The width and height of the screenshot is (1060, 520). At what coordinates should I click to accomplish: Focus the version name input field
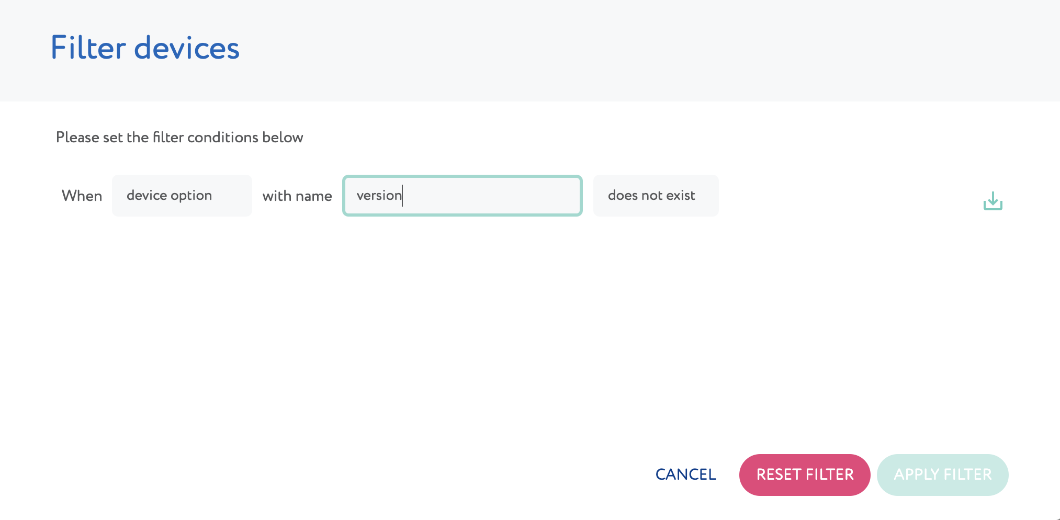(463, 196)
